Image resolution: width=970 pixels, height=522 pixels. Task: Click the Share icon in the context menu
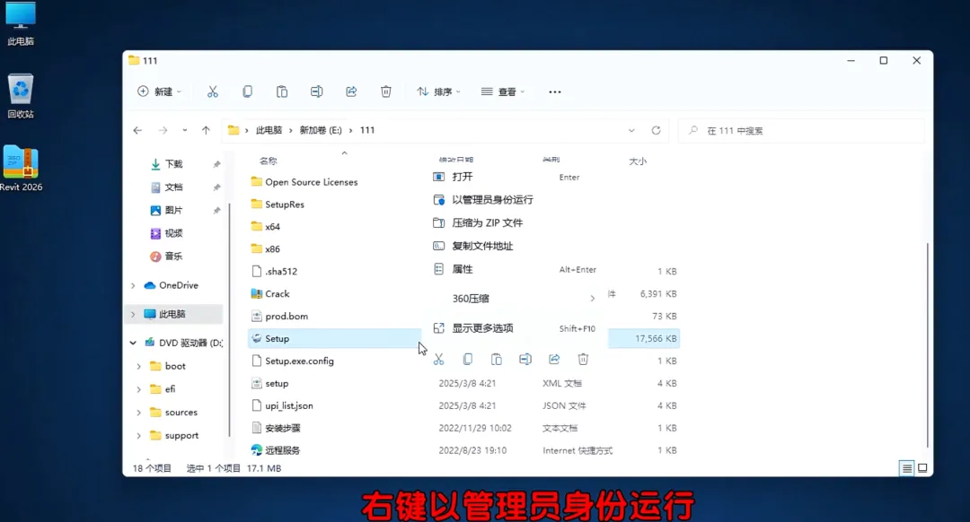[553, 359]
